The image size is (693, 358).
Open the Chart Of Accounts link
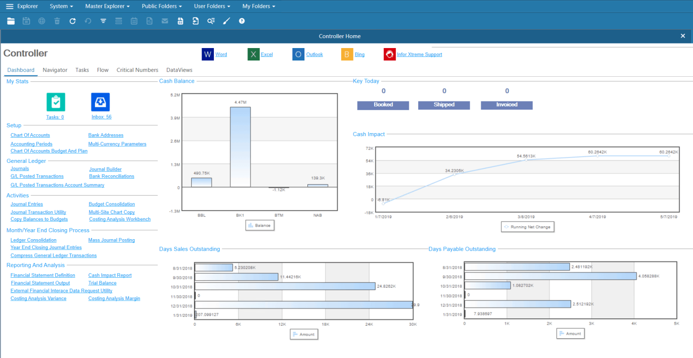(30, 135)
